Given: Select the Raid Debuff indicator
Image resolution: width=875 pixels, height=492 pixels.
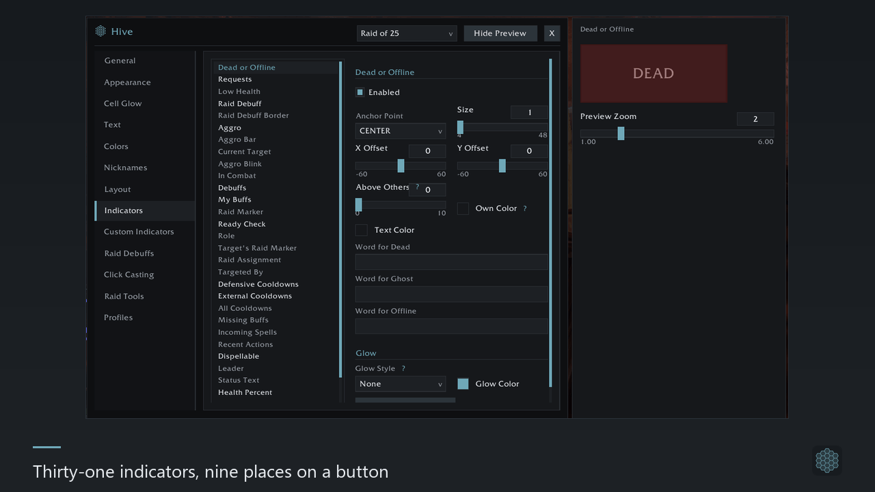Looking at the screenshot, I should pyautogui.click(x=275, y=104).
